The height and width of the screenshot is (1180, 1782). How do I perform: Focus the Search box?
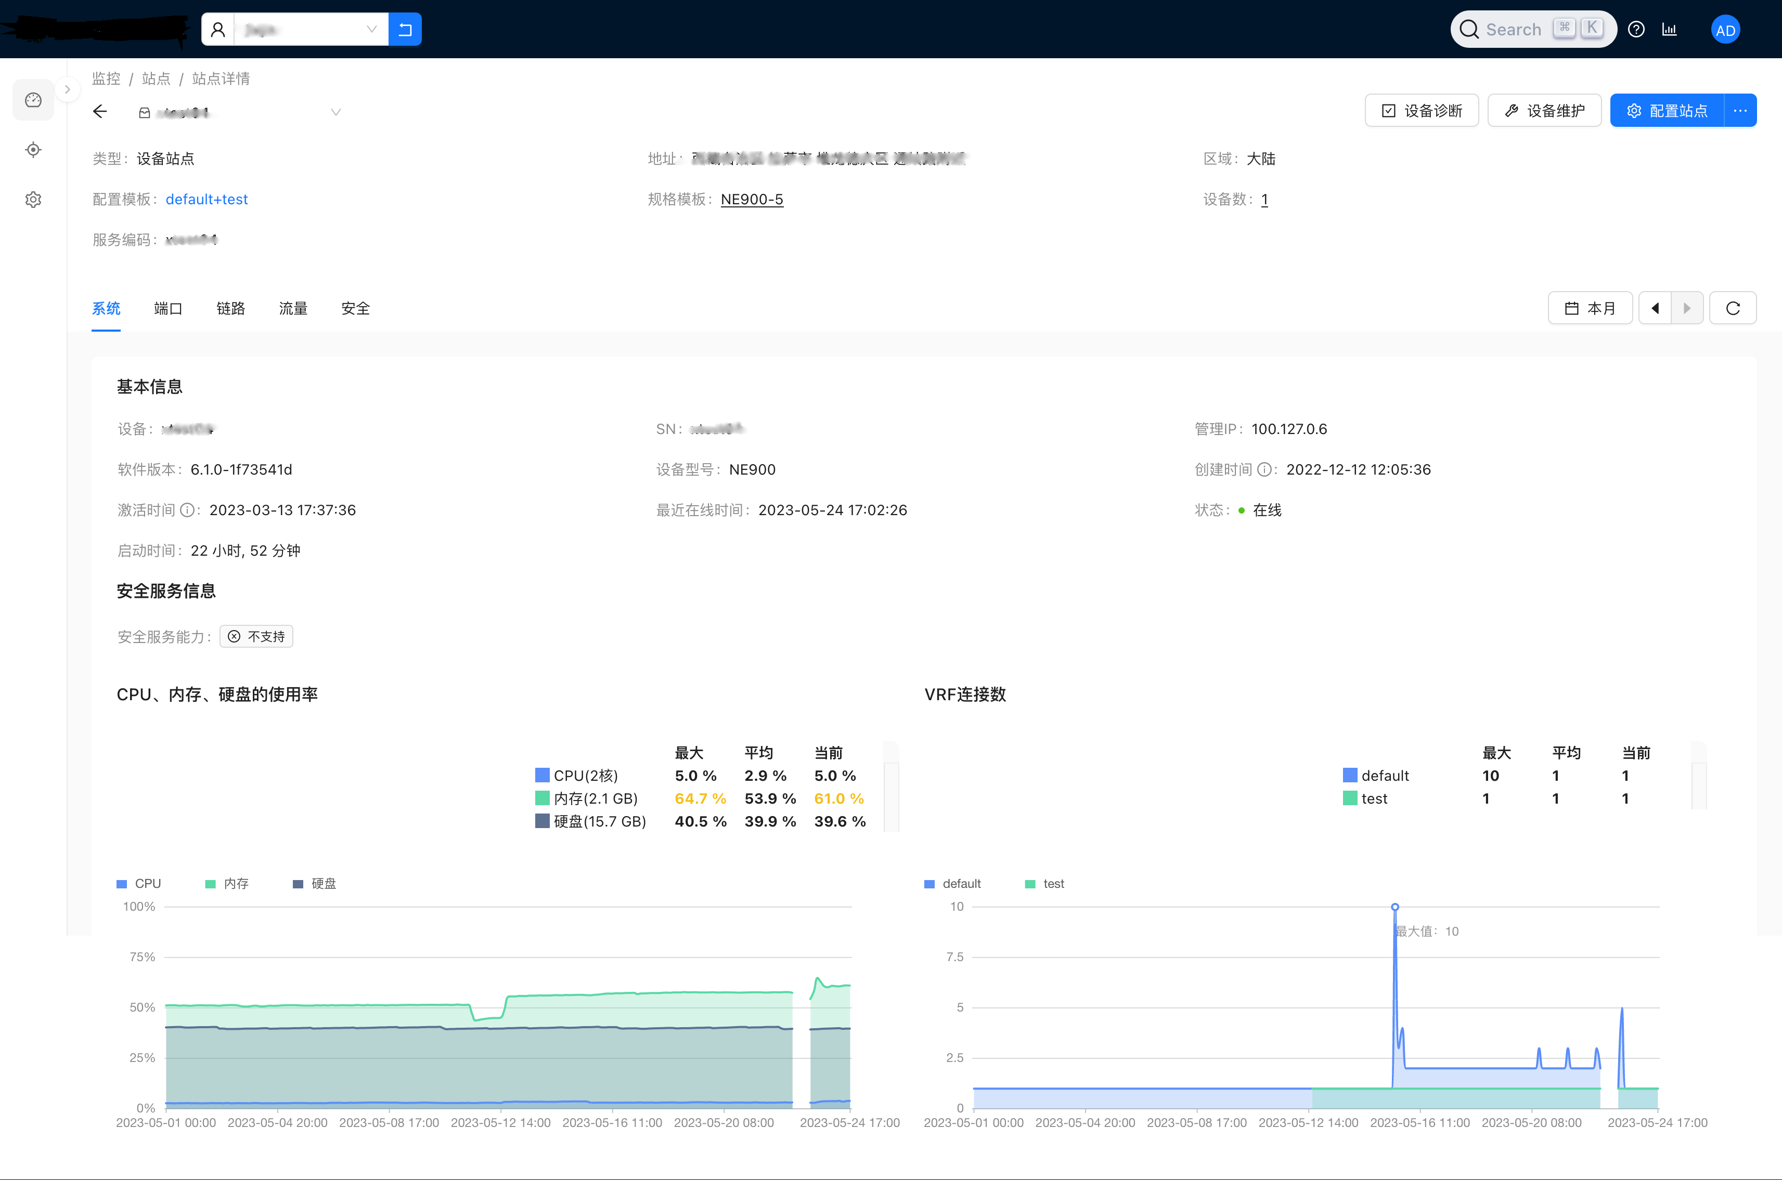pos(1533,29)
